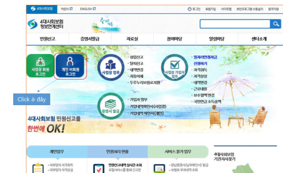Select 근로내용 link

point(200,89)
